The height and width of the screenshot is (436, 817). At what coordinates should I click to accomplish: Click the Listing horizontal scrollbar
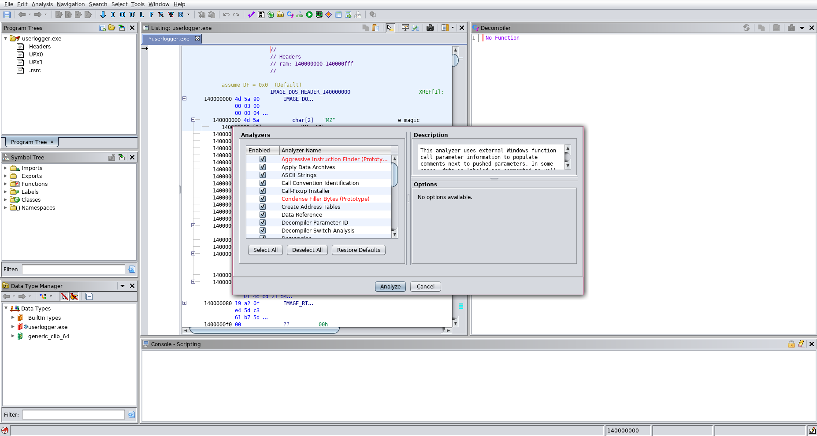click(x=317, y=330)
